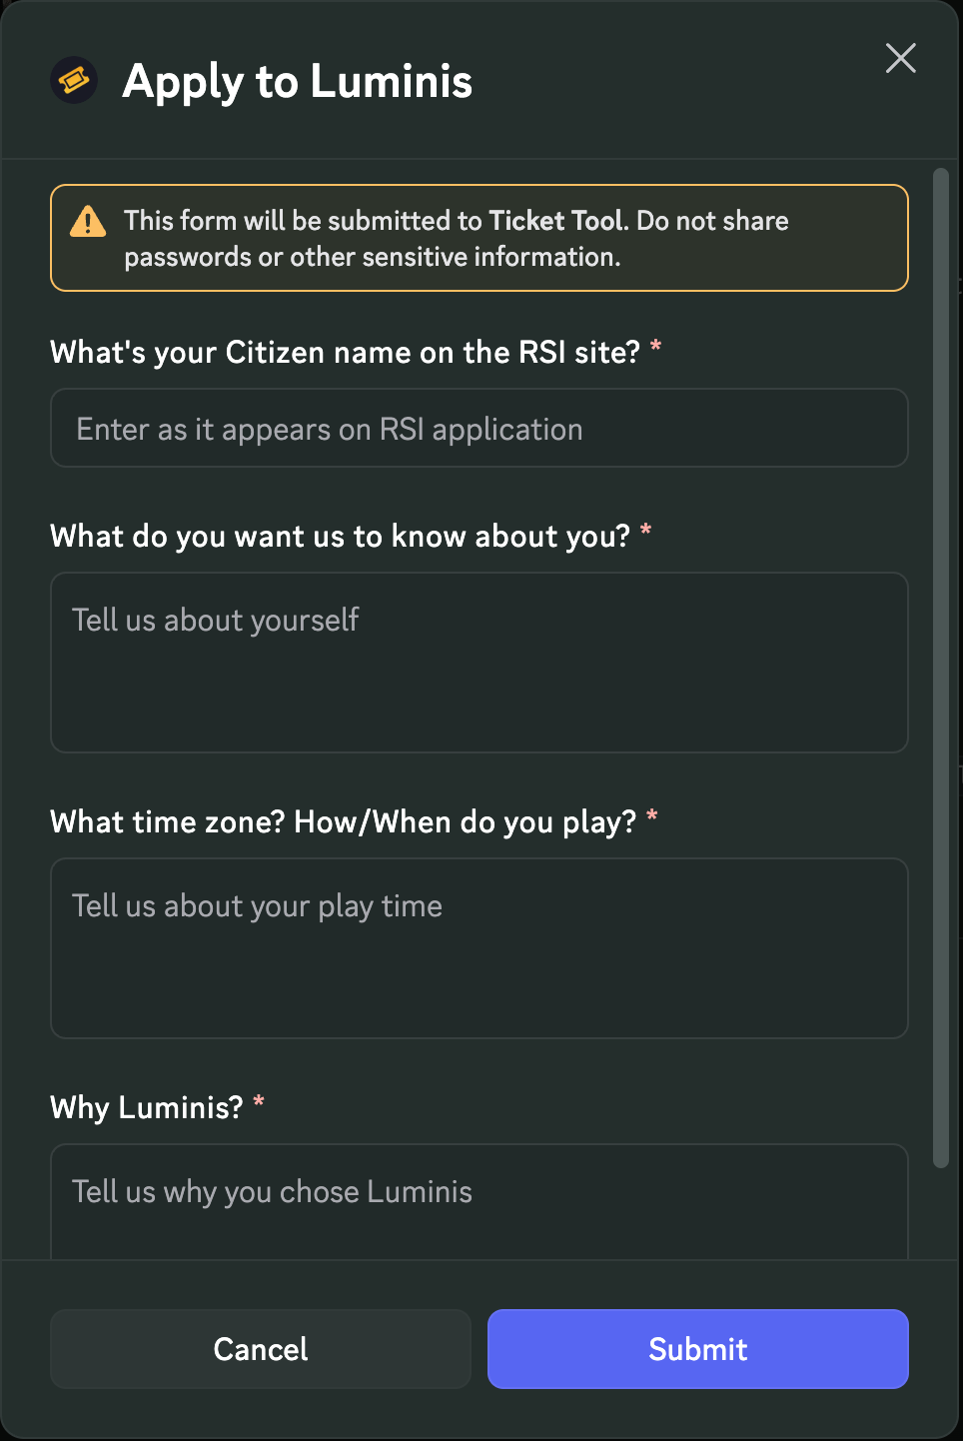This screenshot has width=963, height=1441.
Task: Click the 'Apply to Luminis' heading
Action: pyautogui.click(x=297, y=81)
